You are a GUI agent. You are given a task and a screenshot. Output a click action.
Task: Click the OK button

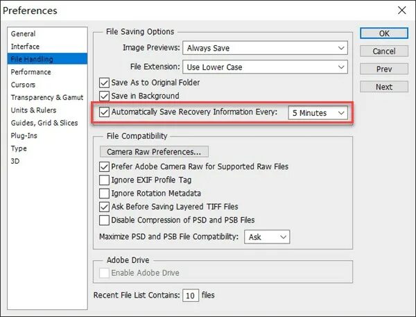click(x=384, y=33)
